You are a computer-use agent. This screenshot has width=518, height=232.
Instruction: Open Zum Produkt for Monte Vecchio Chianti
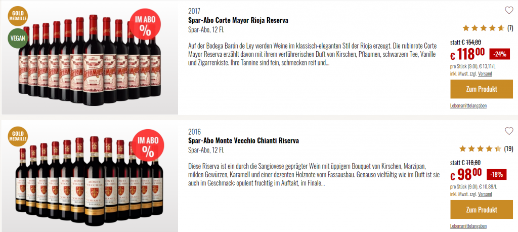click(482, 210)
